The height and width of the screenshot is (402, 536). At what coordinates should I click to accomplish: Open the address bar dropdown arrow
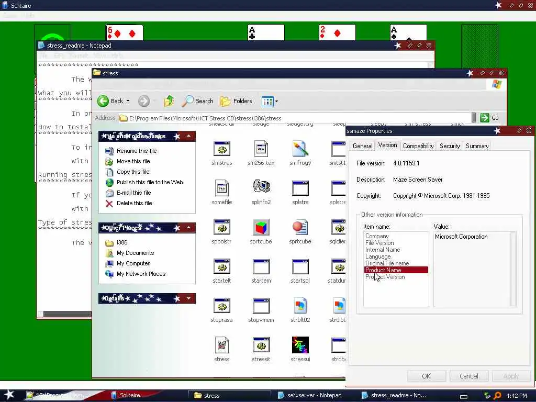(473, 118)
